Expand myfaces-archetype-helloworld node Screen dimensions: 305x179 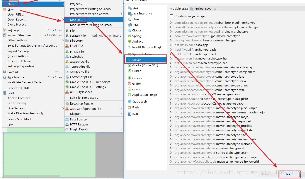click(x=171, y=161)
